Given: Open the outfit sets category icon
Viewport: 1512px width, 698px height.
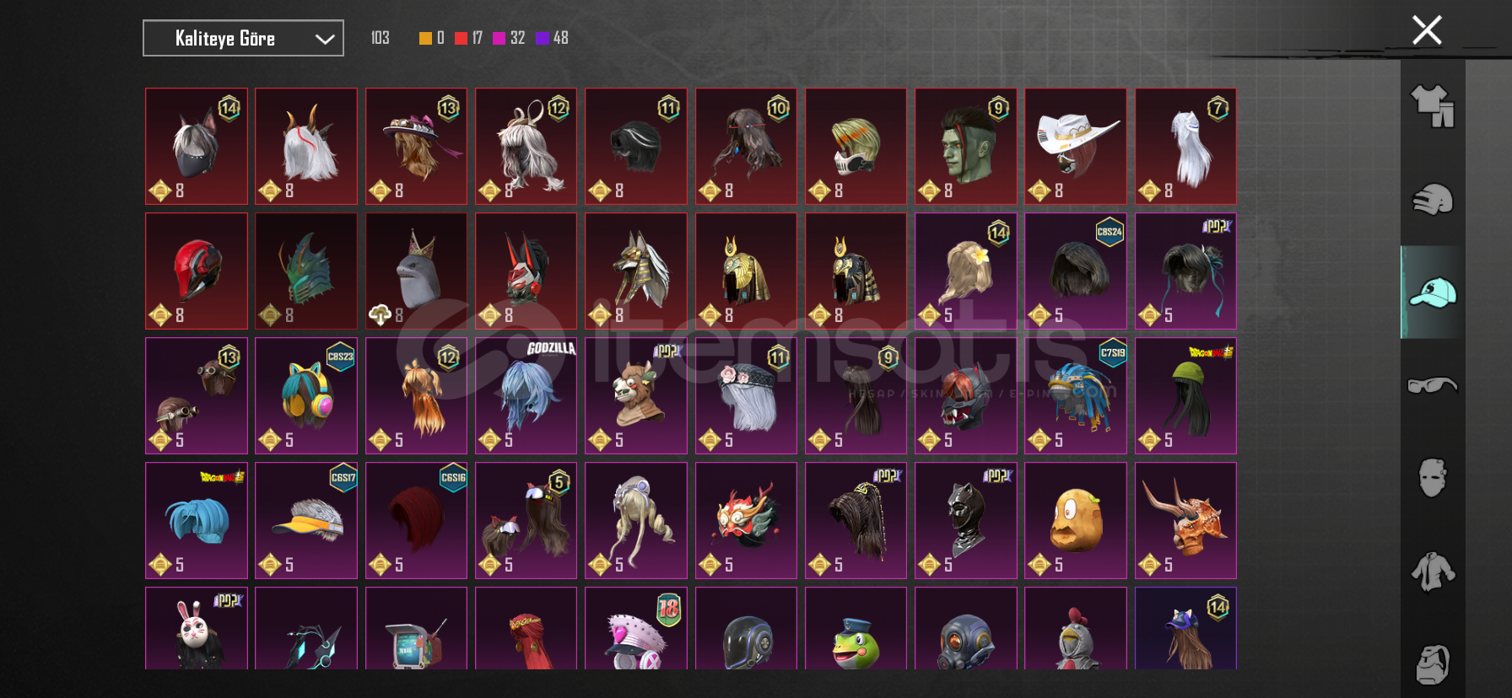Looking at the screenshot, I should coord(1433,106).
